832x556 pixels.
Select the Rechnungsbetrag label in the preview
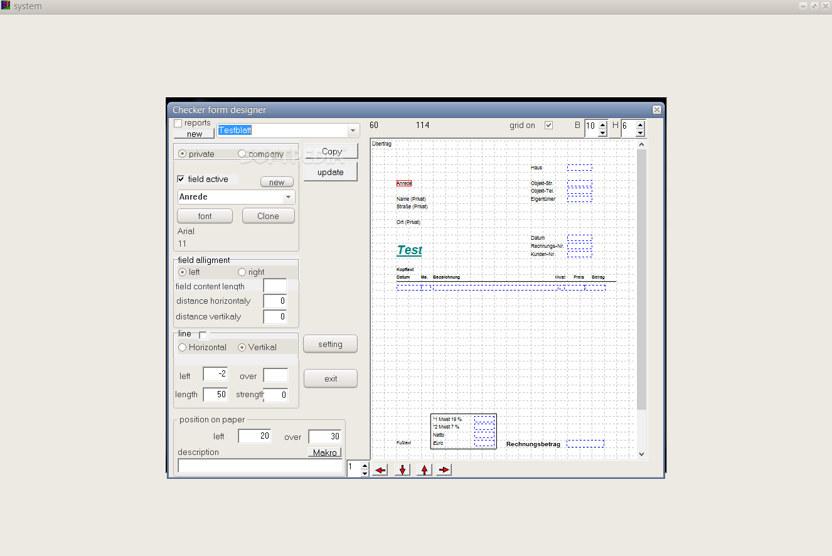[533, 444]
